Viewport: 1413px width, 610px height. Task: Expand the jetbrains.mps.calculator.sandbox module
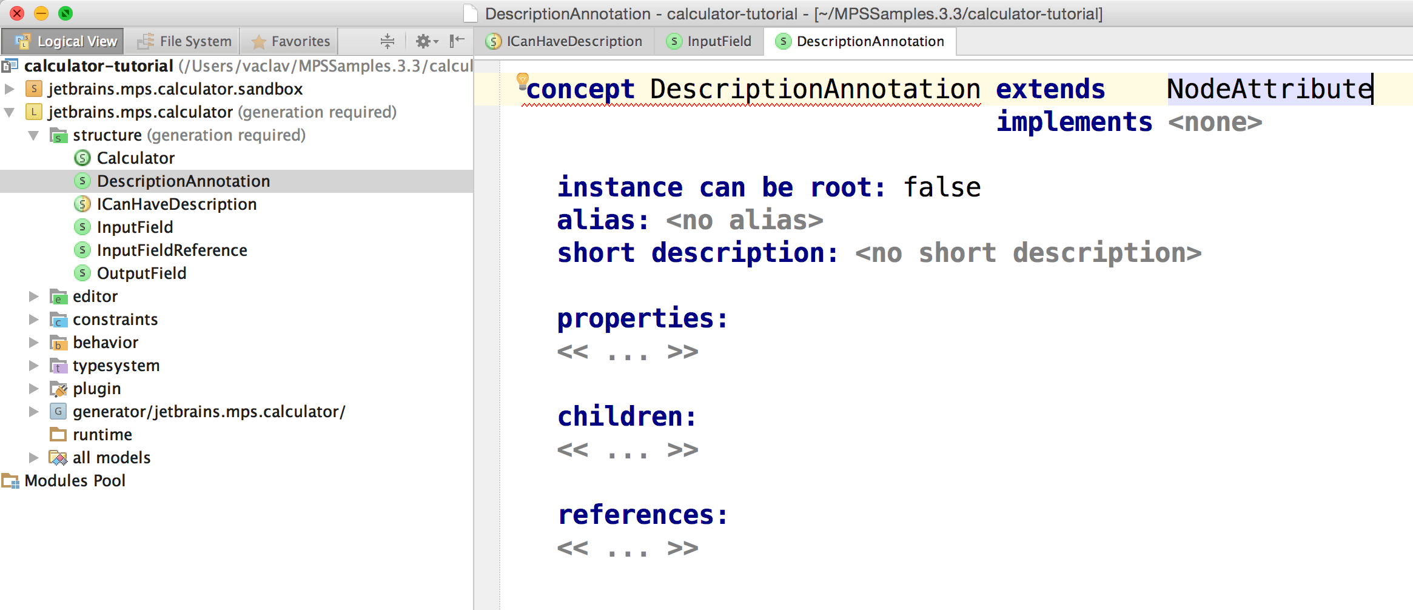click(10, 89)
